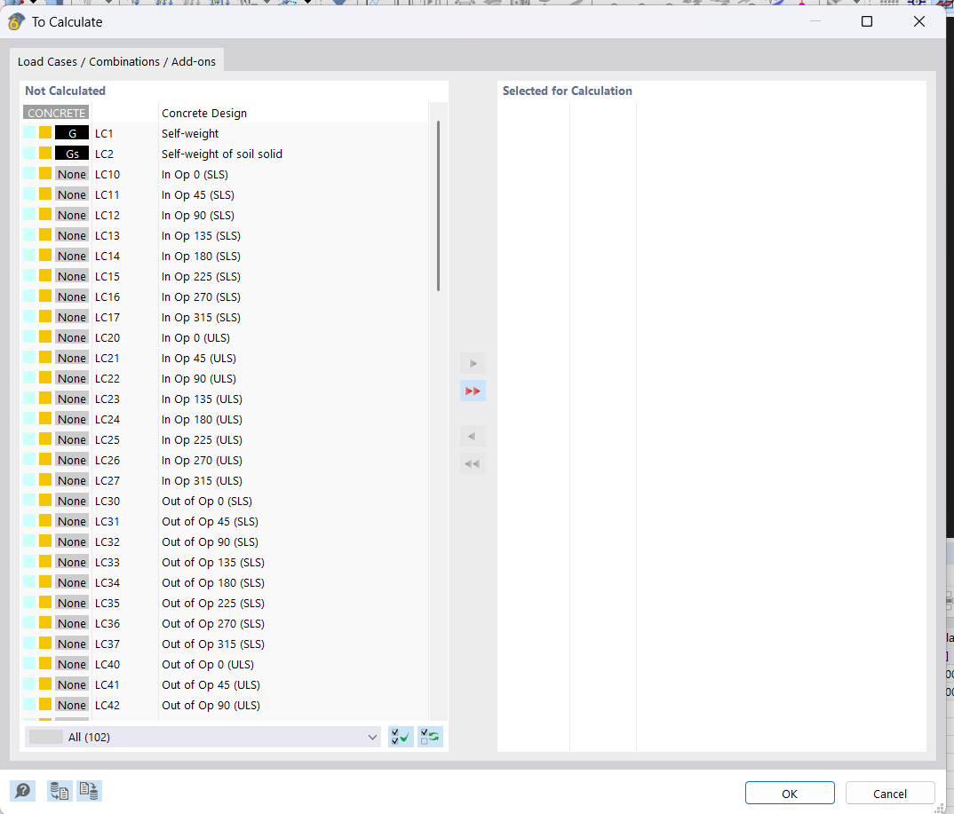Click the single right arrow add selected button
954x814 pixels.
click(473, 364)
